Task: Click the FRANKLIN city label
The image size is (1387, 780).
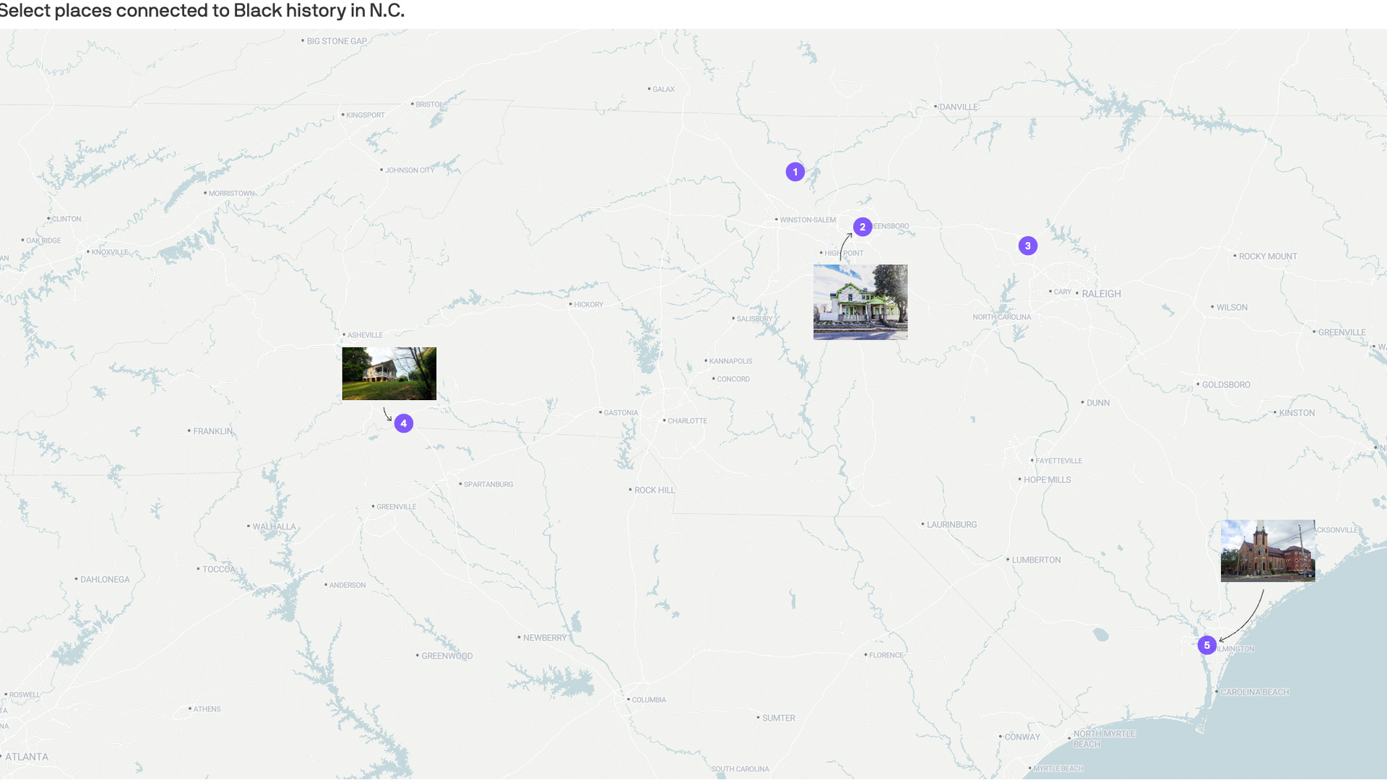Action: (212, 432)
